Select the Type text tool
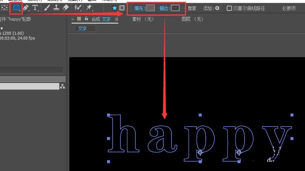 (35, 8)
